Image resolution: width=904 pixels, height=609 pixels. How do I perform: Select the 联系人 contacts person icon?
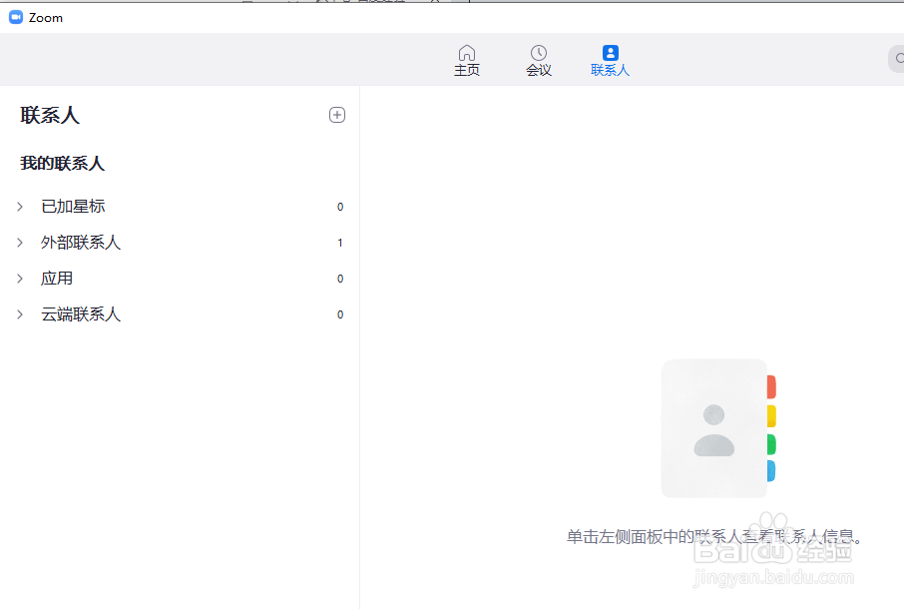(610, 52)
